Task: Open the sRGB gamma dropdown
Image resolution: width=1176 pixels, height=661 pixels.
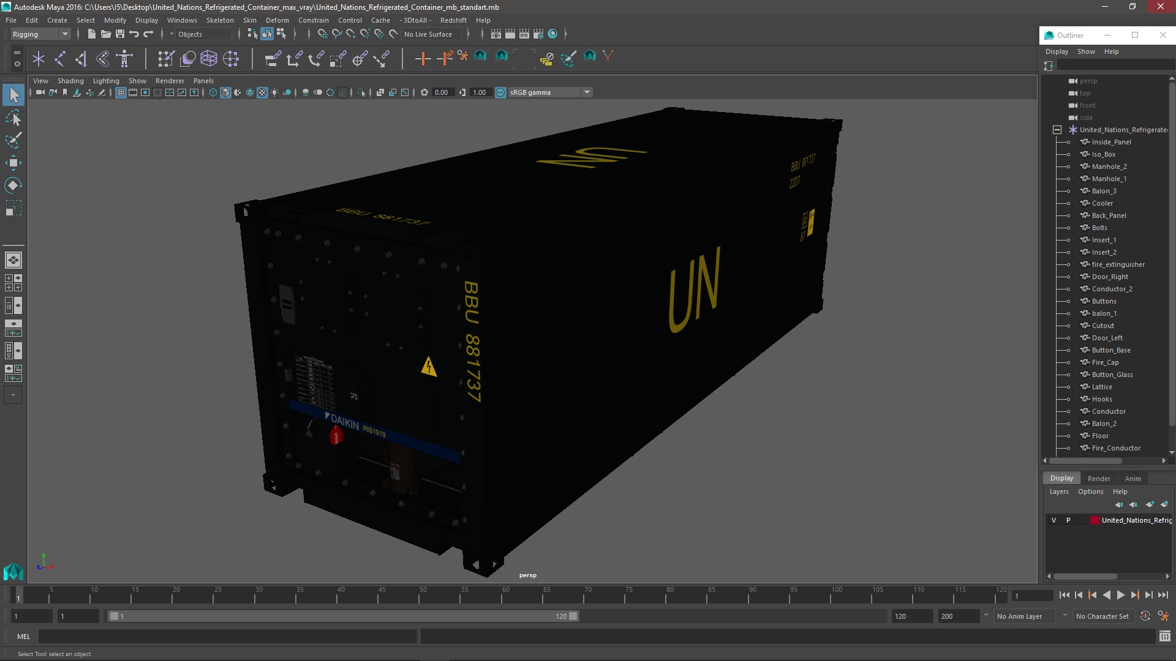Action: tap(550, 92)
